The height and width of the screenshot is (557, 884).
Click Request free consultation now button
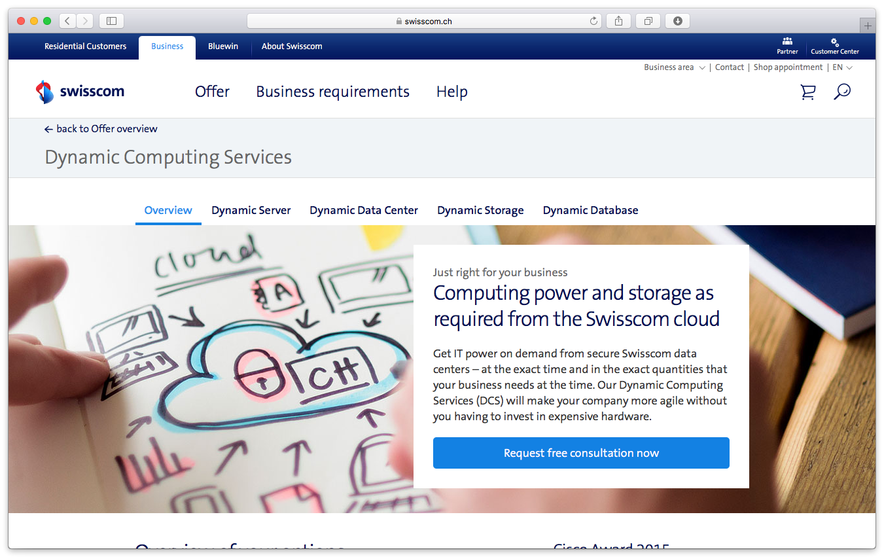pos(581,453)
